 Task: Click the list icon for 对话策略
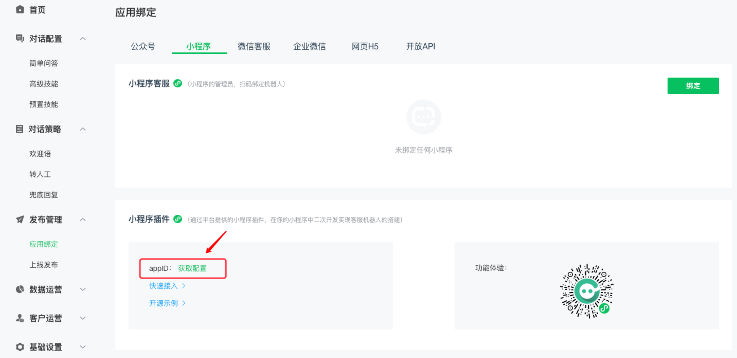click(x=20, y=129)
